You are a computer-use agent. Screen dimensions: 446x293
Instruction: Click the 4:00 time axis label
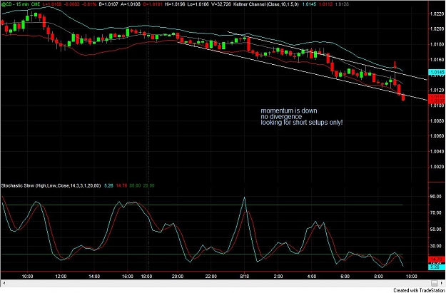click(x=312, y=276)
